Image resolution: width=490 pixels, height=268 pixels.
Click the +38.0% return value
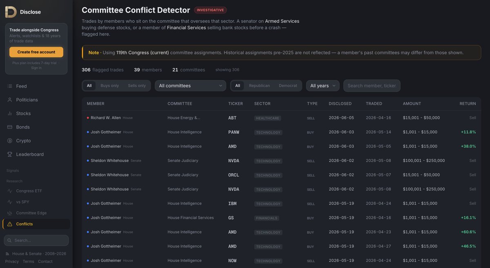coord(468,146)
